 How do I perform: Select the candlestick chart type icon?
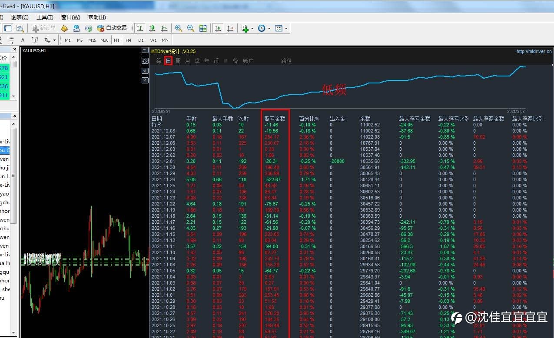point(152,28)
